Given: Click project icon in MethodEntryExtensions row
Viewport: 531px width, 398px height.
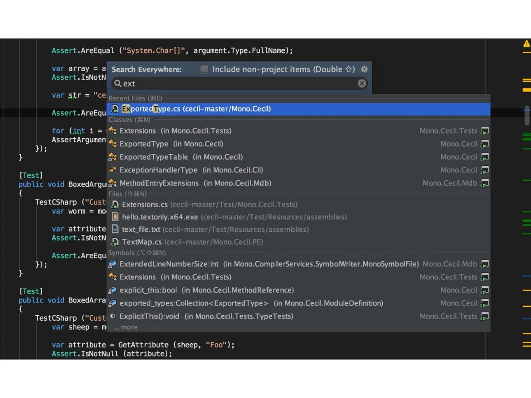Looking at the screenshot, I should [x=485, y=183].
